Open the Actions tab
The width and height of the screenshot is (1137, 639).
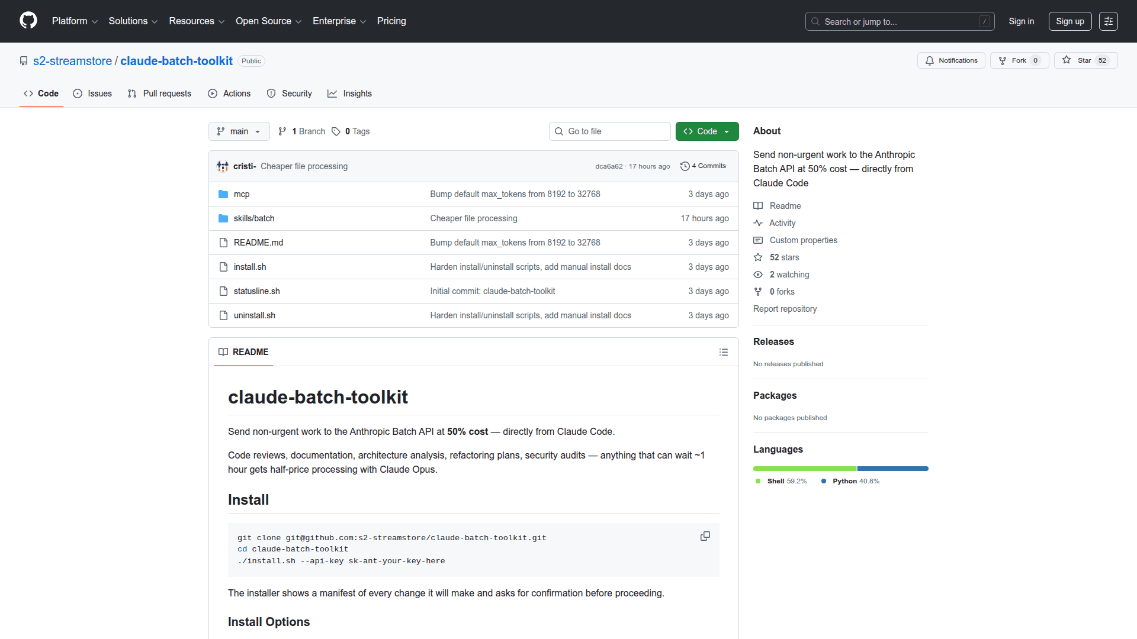pyautogui.click(x=229, y=93)
